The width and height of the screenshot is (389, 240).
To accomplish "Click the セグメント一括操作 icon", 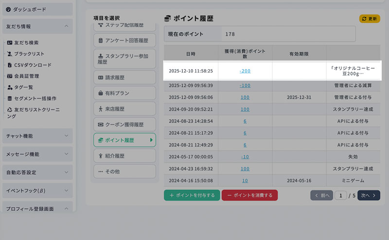I will coord(10,99).
